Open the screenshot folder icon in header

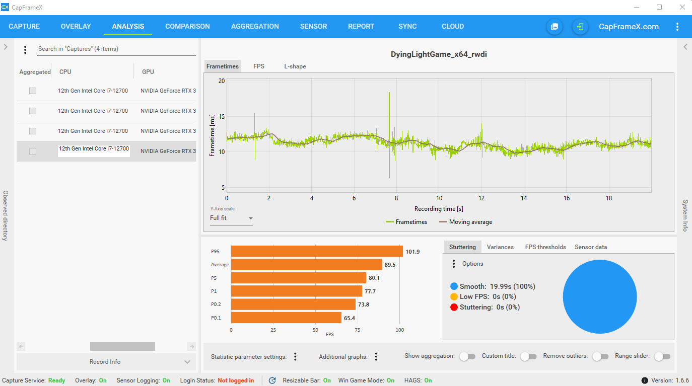point(555,27)
